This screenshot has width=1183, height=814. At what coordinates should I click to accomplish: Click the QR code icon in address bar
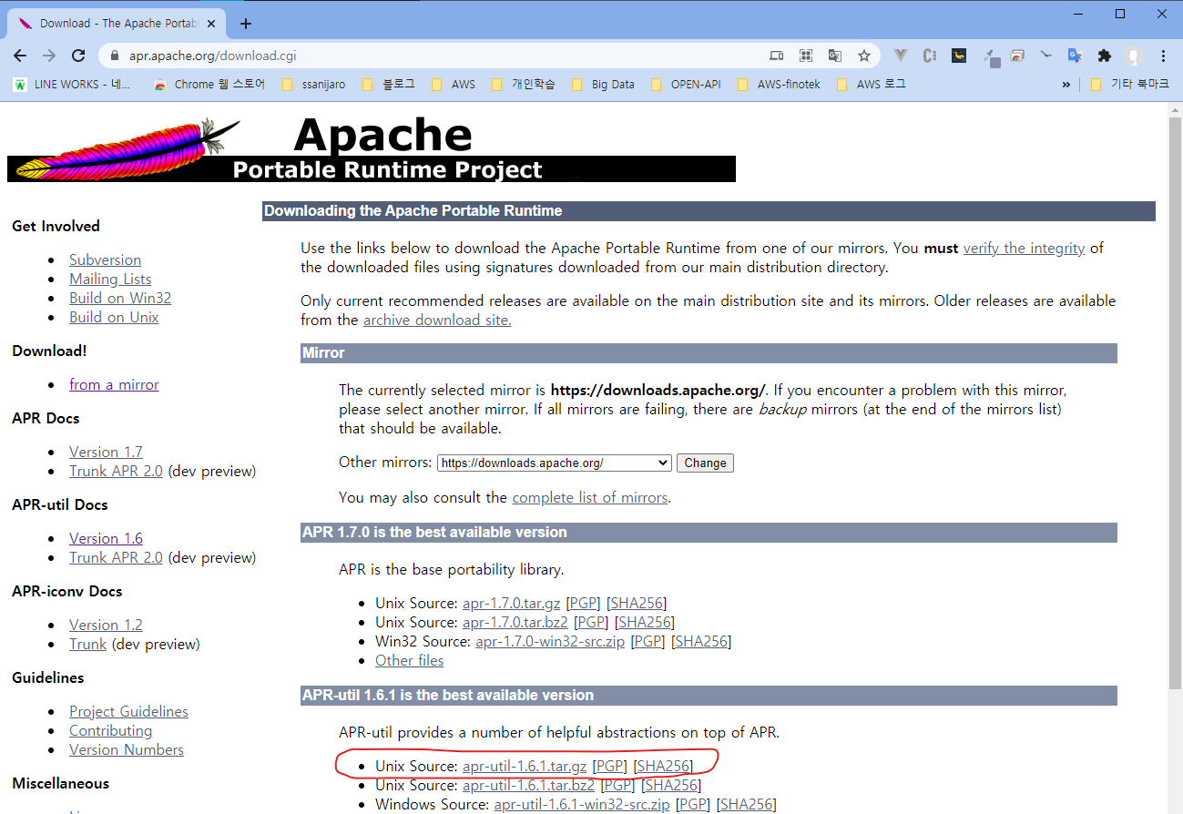pyautogui.click(x=805, y=56)
